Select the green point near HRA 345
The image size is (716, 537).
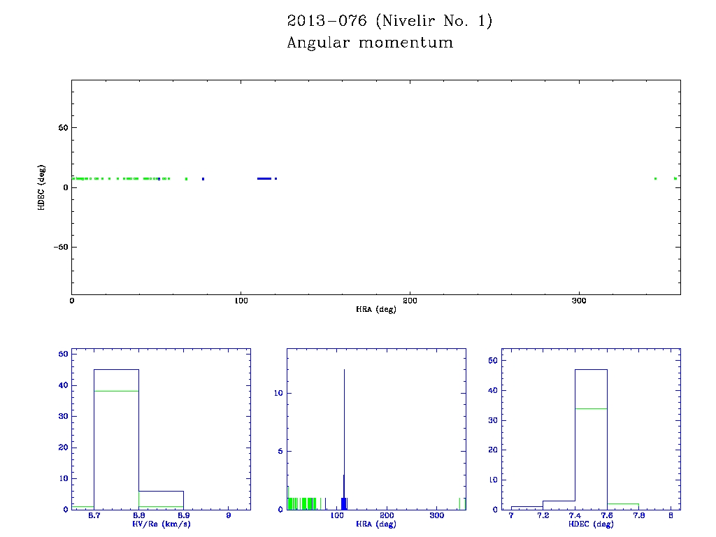(x=655, y=178)
